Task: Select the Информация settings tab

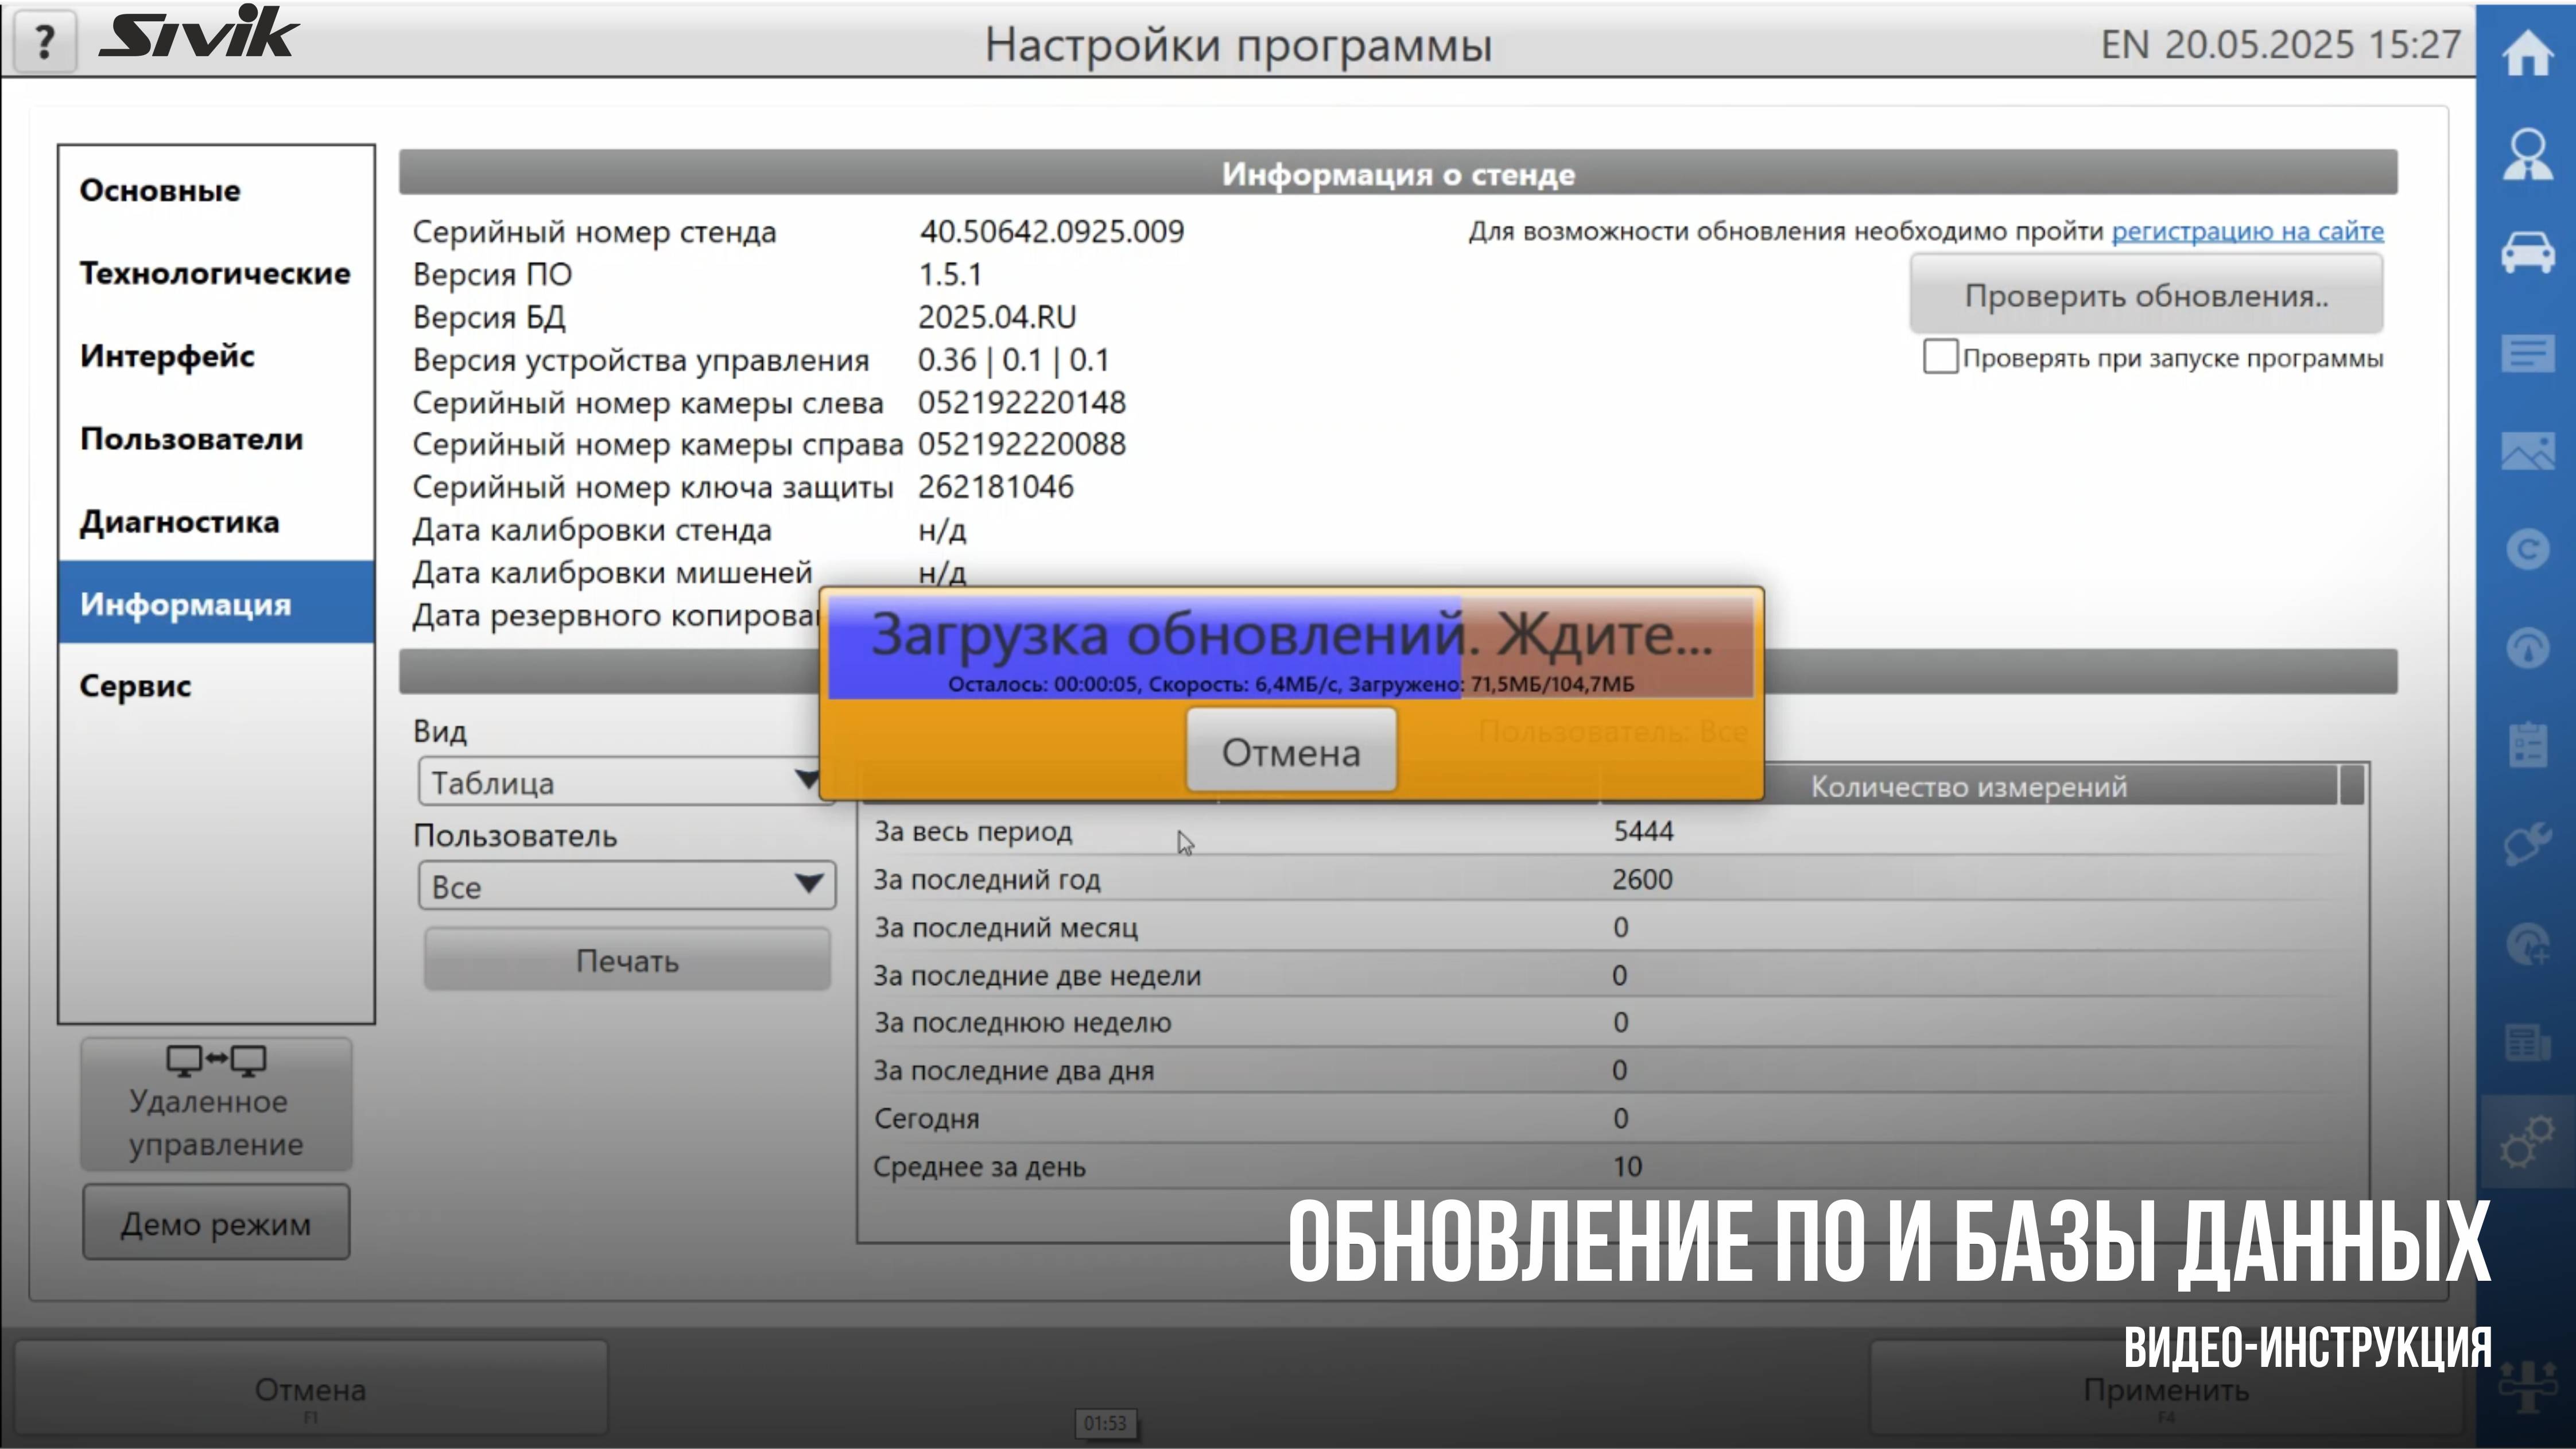Action: point(216,602)
